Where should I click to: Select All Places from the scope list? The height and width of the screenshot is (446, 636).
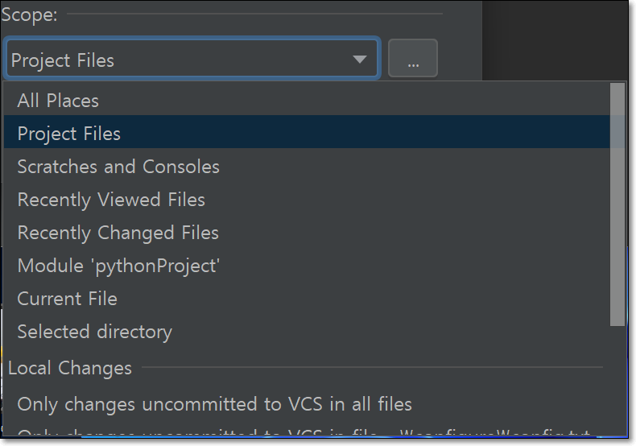(306, 100)
